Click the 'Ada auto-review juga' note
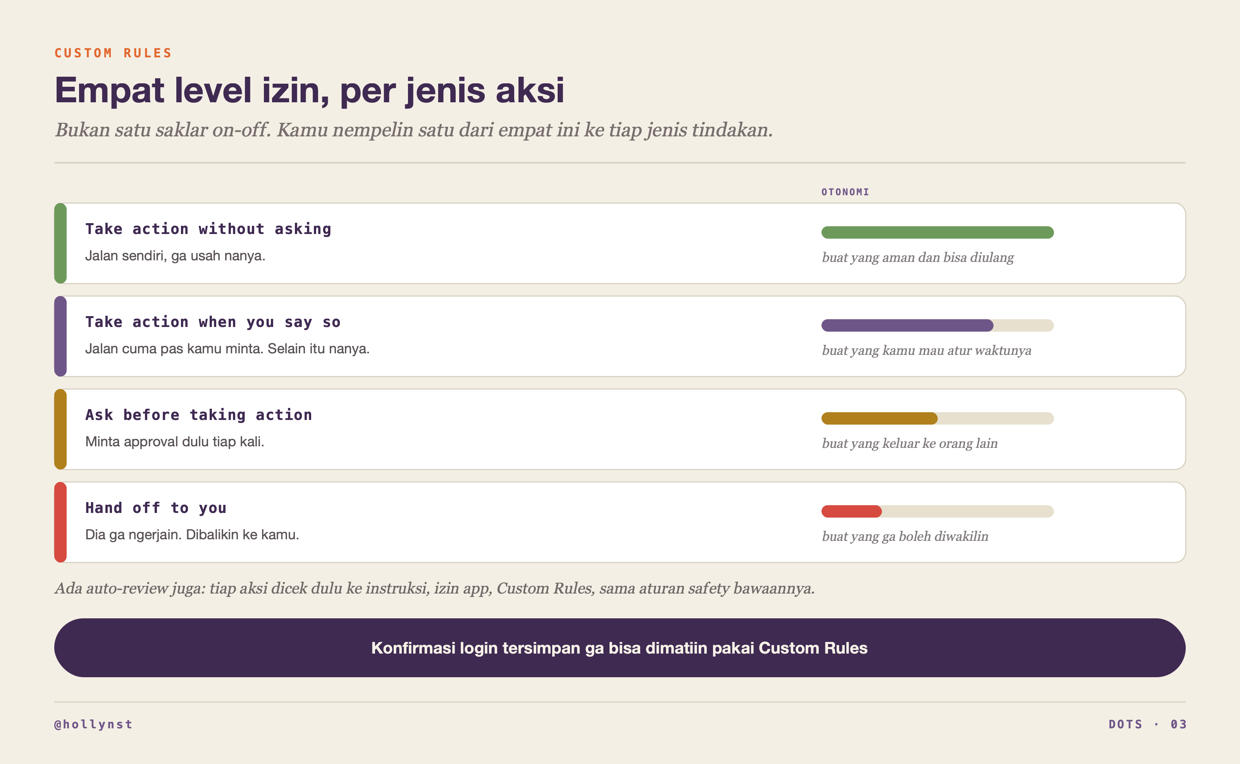 434,588
